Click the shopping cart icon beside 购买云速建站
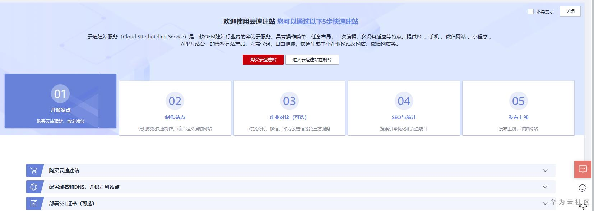Screen dimensions: 594x211 click(34, 170)
